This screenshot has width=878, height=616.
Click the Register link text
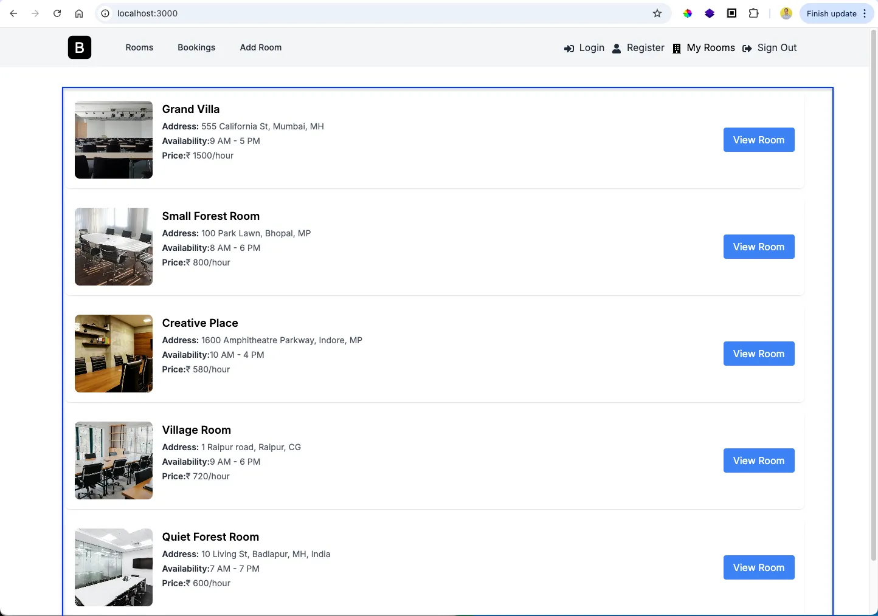(x=646, y=48)
